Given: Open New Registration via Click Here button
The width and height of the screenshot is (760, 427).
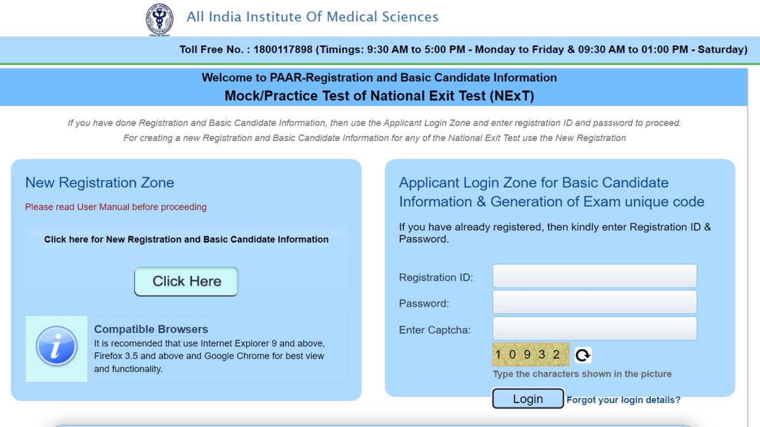Looking at the screenshot, I should tap(186, 282).
